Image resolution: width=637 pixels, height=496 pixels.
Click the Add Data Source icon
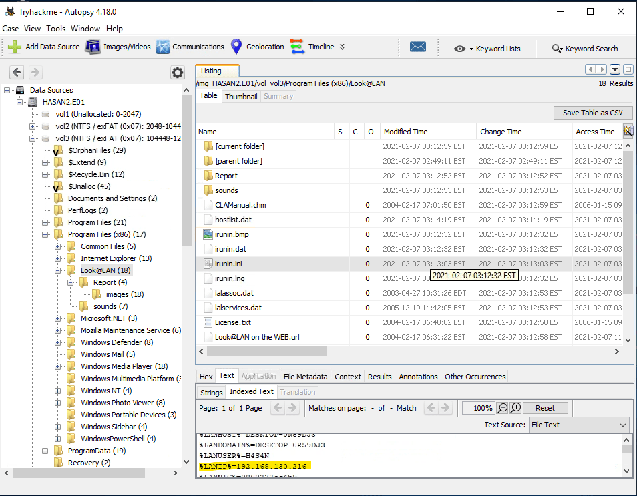15,47
